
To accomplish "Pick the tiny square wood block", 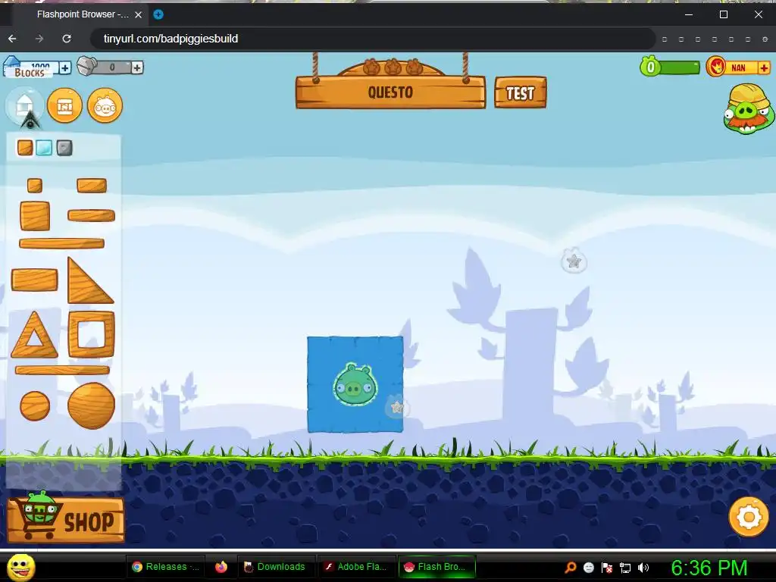I will 35,186.
